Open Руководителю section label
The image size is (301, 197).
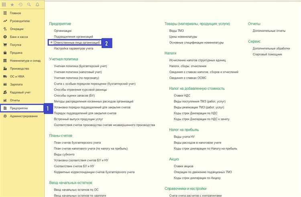click(20, 21)
